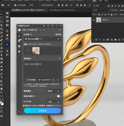
Task: Select the Brush tool
Action: [1, 44]
